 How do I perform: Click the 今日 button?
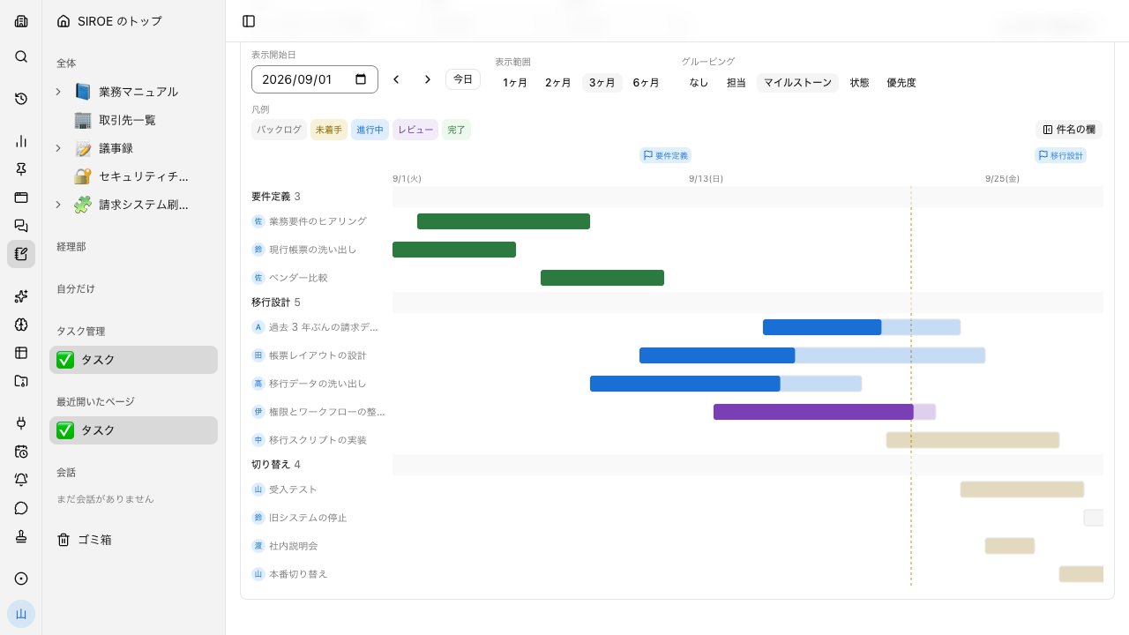[463, 79]
